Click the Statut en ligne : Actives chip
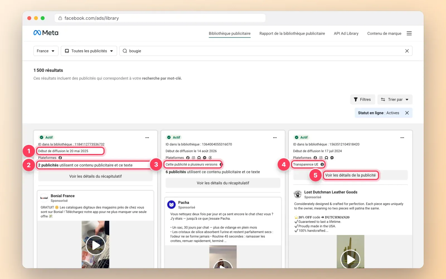This screenshot has width=446, height=279. point(383,113)
